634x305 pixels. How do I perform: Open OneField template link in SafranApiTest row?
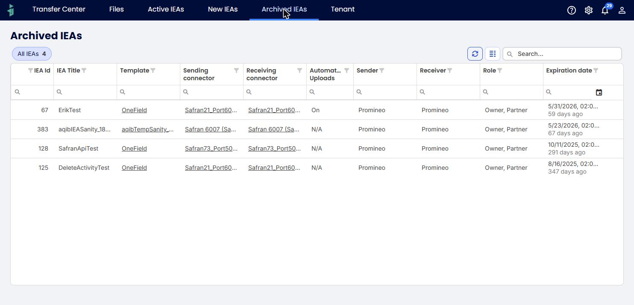[134, 148]
